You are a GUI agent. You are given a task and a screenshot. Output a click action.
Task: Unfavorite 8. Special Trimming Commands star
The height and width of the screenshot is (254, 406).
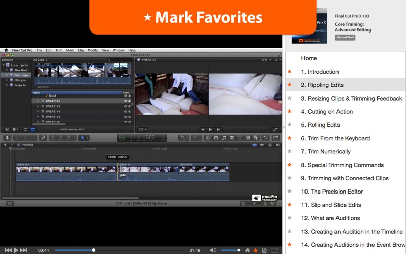pos(290,165)
